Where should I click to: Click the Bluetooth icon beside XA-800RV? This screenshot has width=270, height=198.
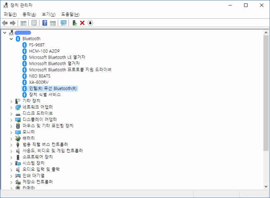coord(25,82)
